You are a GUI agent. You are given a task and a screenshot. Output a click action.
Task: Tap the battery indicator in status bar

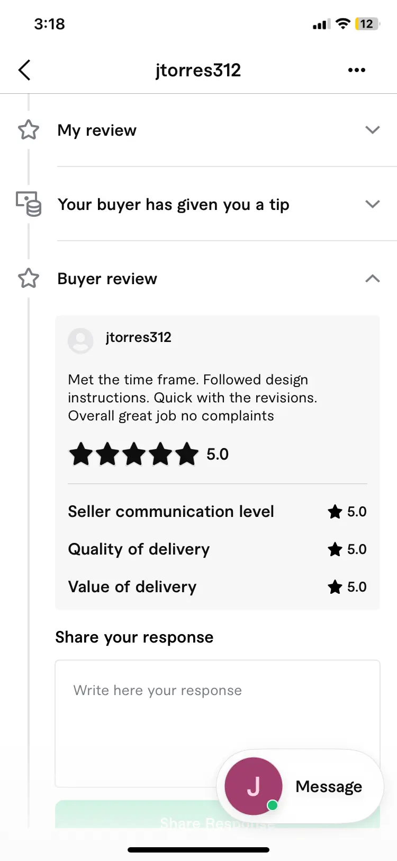pyautogui.click(x=367, y=24)
